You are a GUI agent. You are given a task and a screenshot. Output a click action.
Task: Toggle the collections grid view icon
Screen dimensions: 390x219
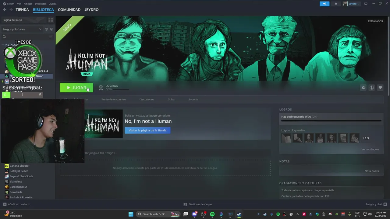tap(51, 20)
